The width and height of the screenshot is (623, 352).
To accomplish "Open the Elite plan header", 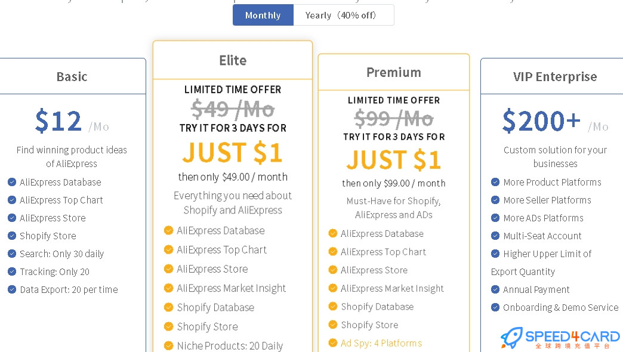I will point(233,60).
